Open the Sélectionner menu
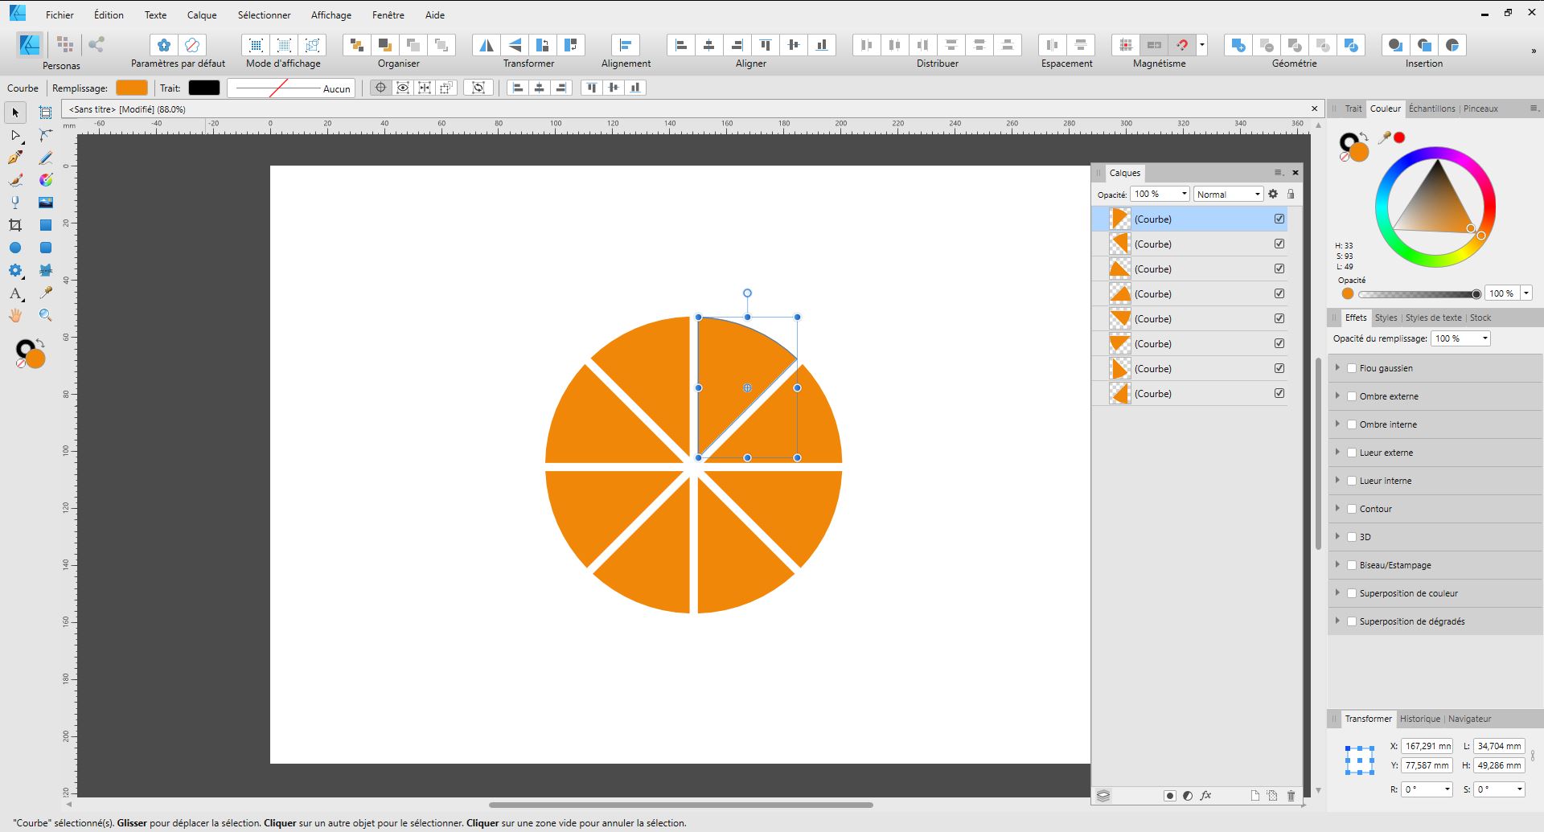The height and width of the screenshot is (832, 1544). pyautogui.click(x=264, y=14)
